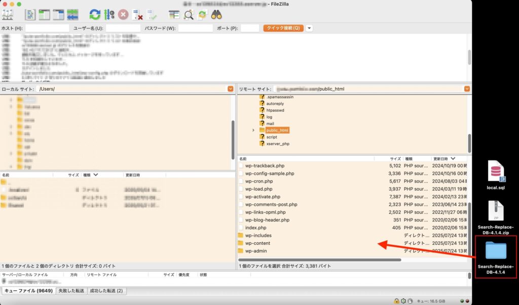Sort the remote file list by 種類 column
This screenshot has height=305, width=519.
409,159
